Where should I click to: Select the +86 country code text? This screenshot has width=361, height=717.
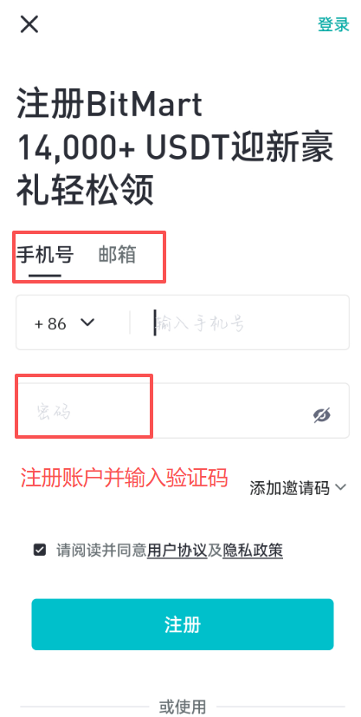coord(50,323)
